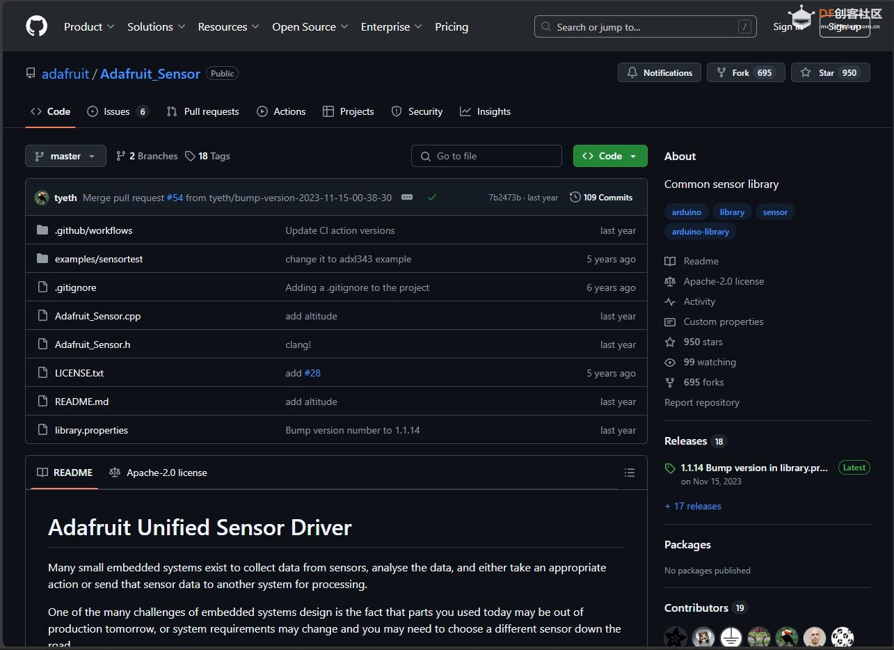The height and width of the screenshot is (650, 894).
Task: Switch to the Insights tab
Action: point(485,111)
